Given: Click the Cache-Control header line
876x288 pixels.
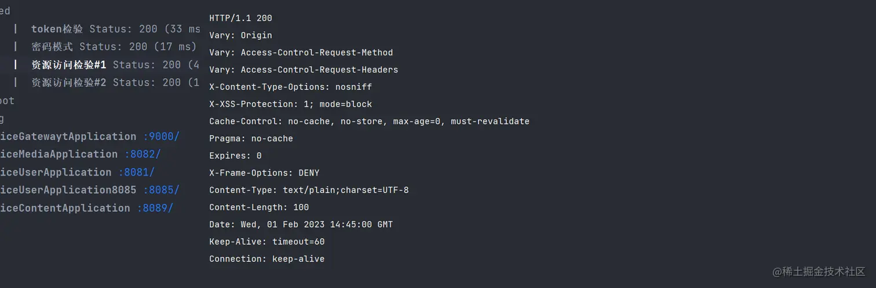Looking at the screenshot, I should (369, 121).
